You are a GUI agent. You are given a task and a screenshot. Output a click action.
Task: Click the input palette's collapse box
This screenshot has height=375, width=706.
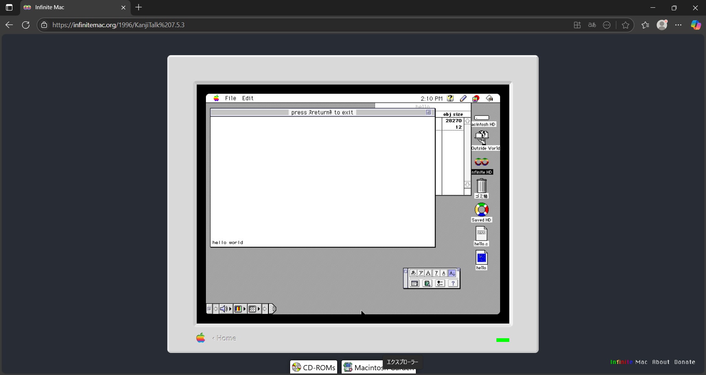pos(459,270)
